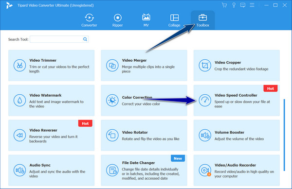Click the vertical scrollbar thumb

click(284, 135)
